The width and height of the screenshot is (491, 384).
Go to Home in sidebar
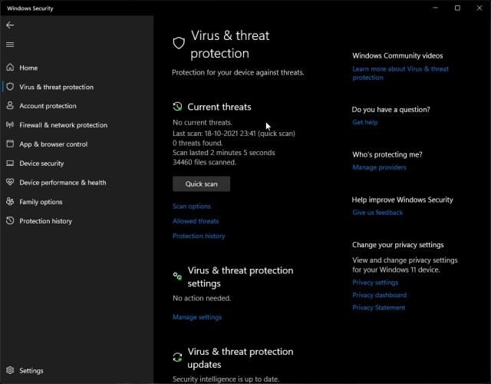click(x=77, y=68)
